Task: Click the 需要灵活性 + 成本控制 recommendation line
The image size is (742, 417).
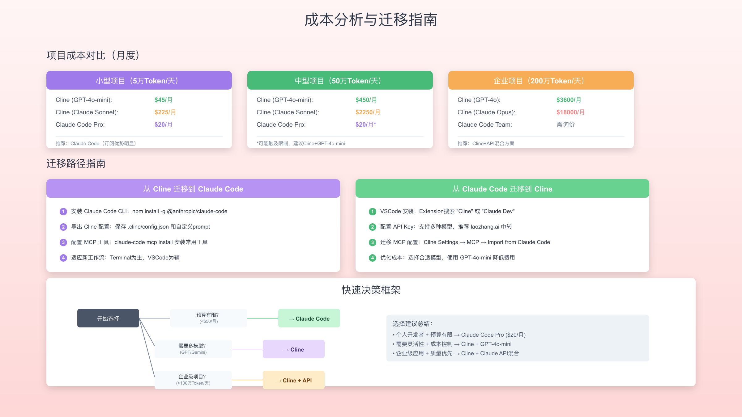Action: click(x=452, y=344)
